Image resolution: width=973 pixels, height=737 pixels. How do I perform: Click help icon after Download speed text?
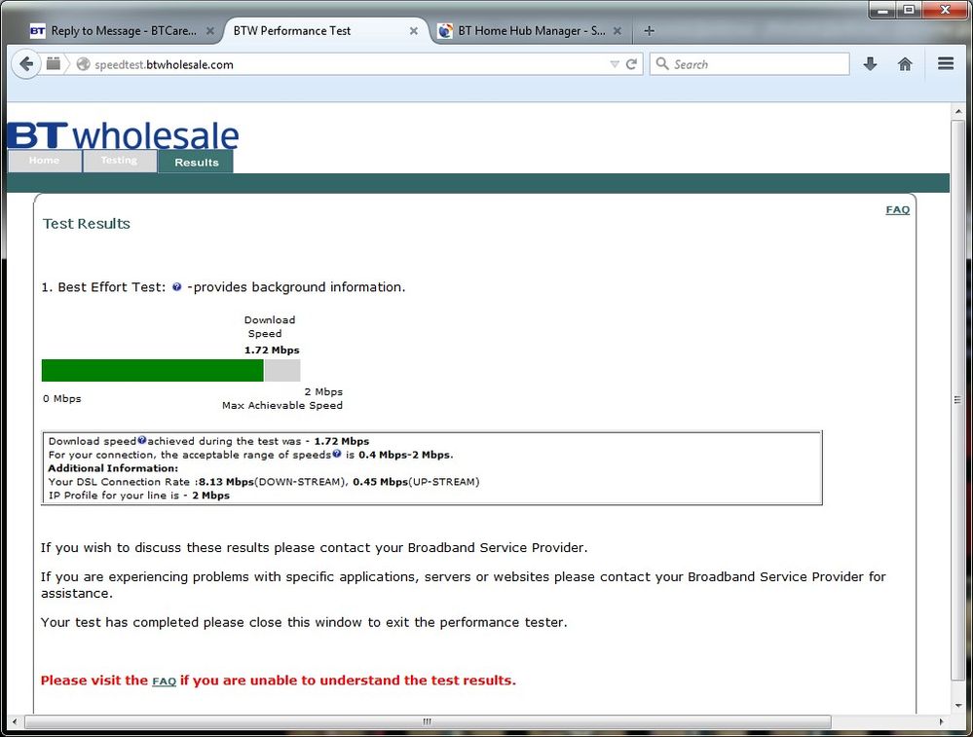142,440
